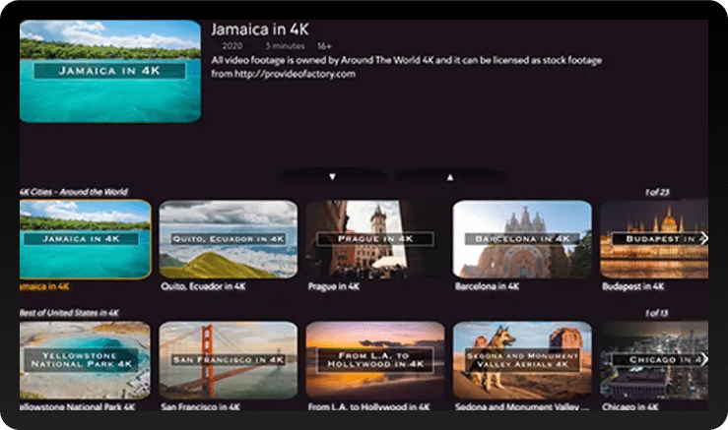This screenshot has width=728, height=430.
Task: Click the up arrow navigation button
Action: click(450, 177)
